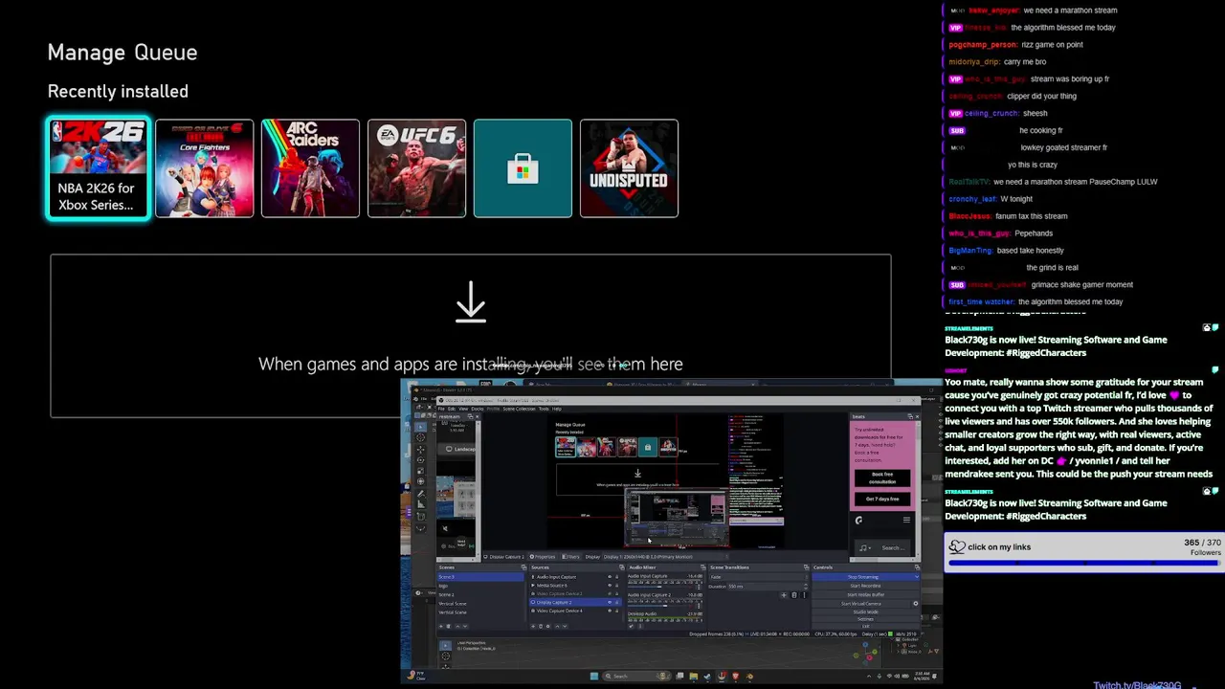The height and width of the screenshot is (689, 1225).
Task: Move the selected source down
Action: coord(565,626)
